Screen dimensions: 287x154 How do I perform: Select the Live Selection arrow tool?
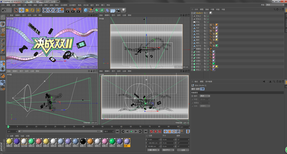tap(16, 10)
